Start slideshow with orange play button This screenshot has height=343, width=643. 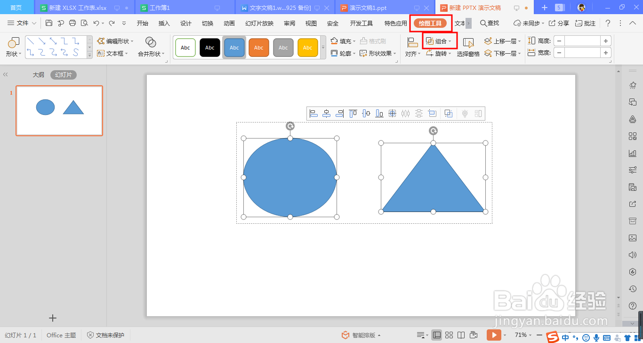coord(493,335)
